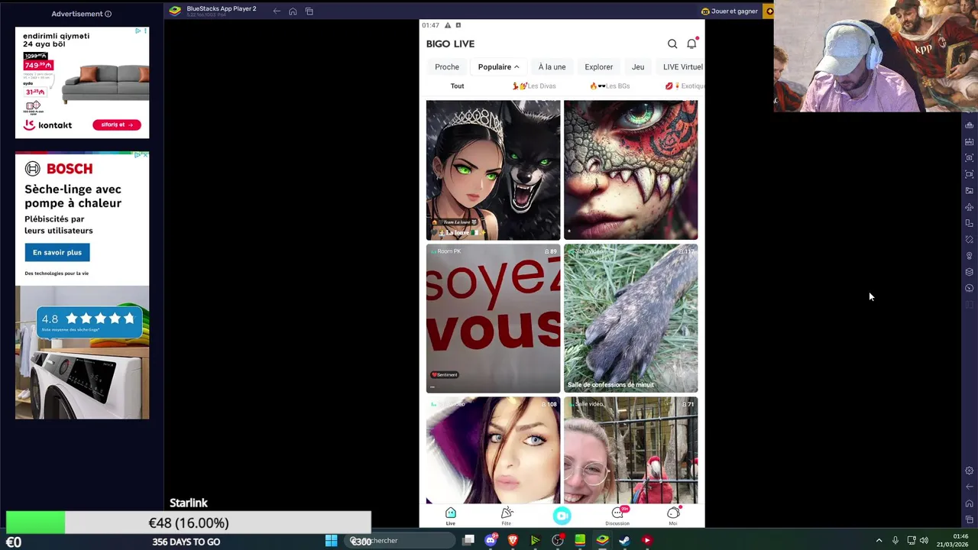Open Salle de confessions de minuit stream
The image size is (978, 550).
(x=630, y=318)
